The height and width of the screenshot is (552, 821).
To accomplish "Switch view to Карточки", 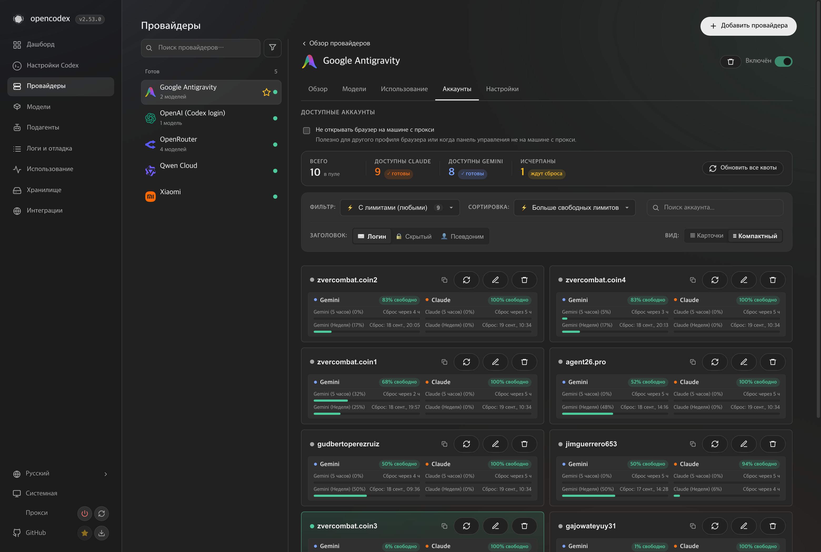I will [x=707, y=236].
